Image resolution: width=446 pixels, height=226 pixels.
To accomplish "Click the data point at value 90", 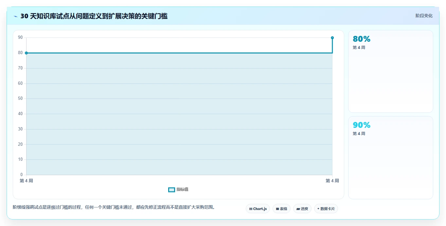I will [x=332, y=38].
